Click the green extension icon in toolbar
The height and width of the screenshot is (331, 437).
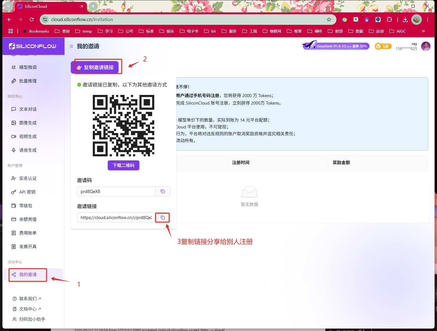tap(356, 20)
